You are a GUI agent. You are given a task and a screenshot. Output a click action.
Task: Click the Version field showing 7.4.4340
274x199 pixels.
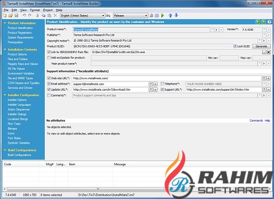tap(251, 30)
